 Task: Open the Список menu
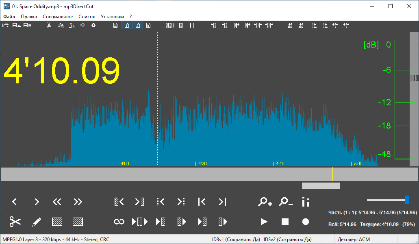[x=87, y=17]
